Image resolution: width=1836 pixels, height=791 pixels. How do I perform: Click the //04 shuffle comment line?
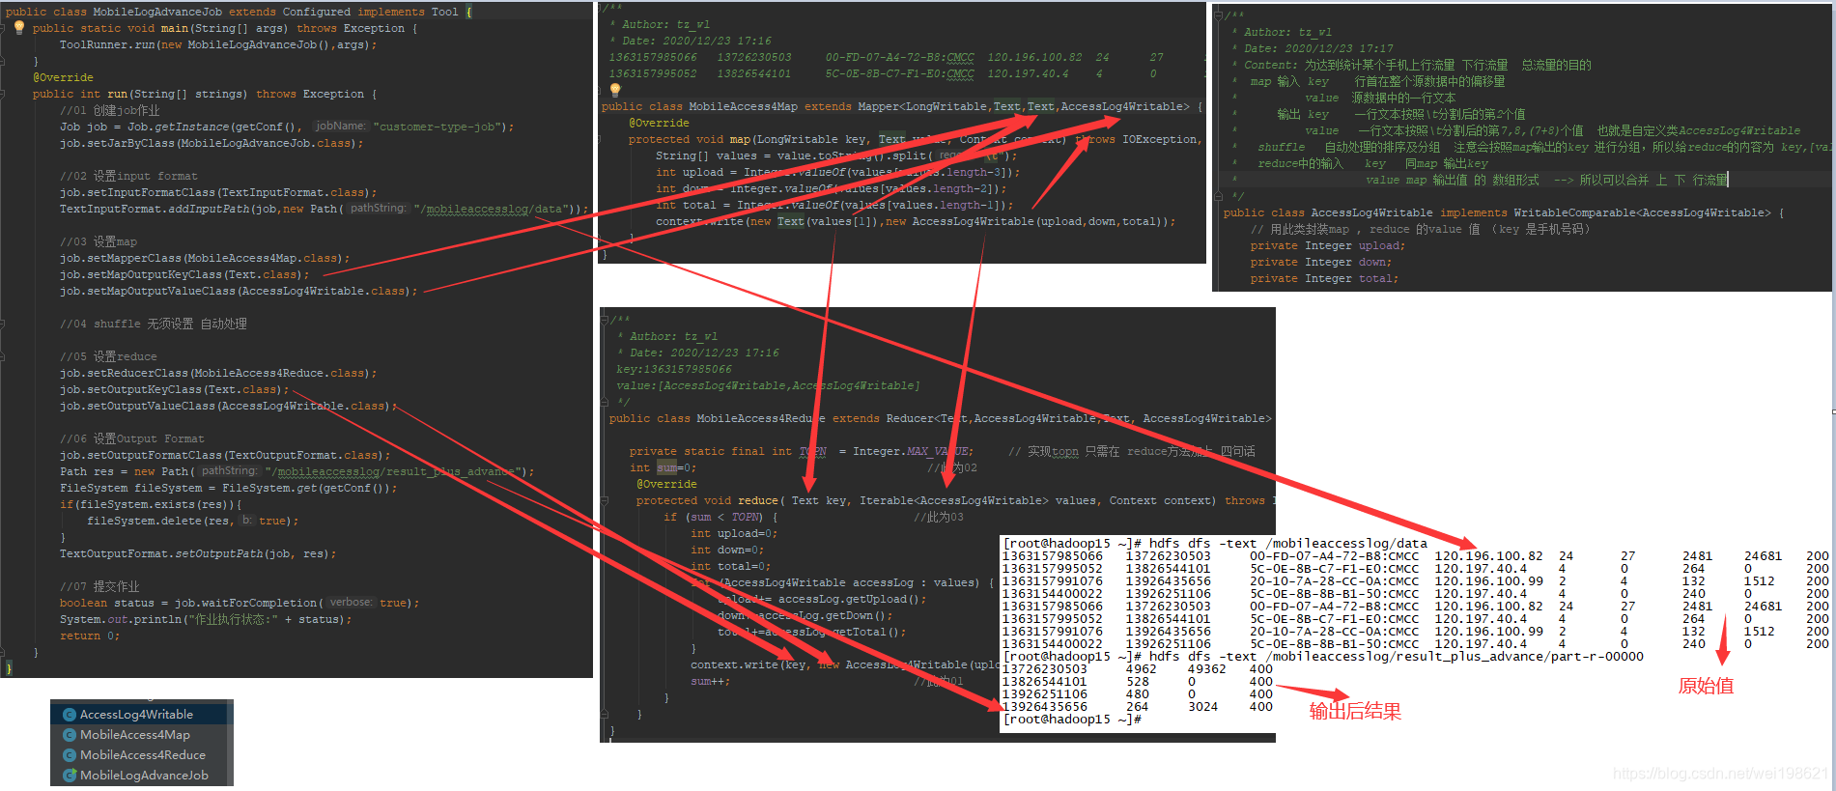(154, 325)
